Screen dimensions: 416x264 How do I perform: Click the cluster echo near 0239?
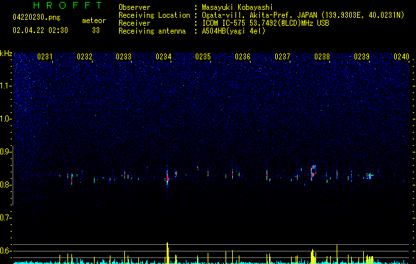(x=369, y=176)
